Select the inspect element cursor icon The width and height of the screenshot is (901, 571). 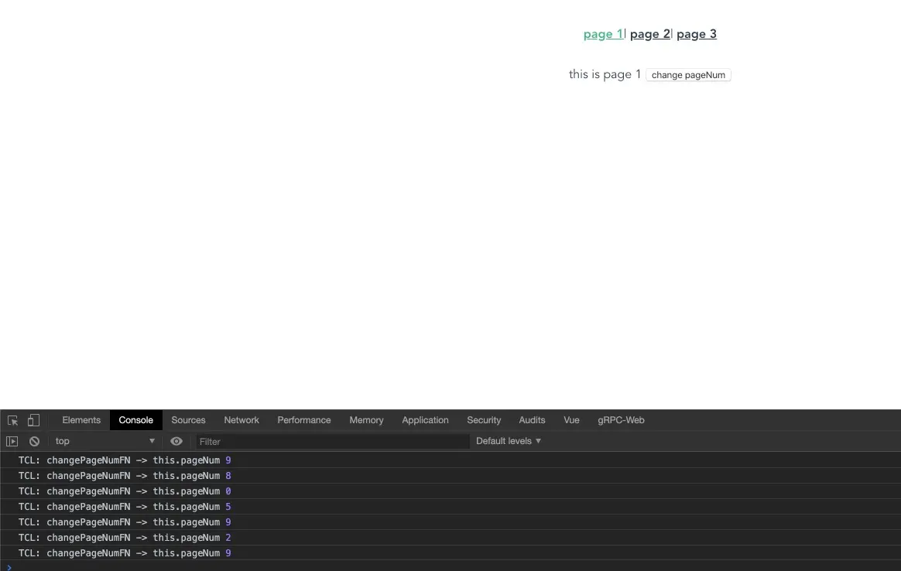12,419
